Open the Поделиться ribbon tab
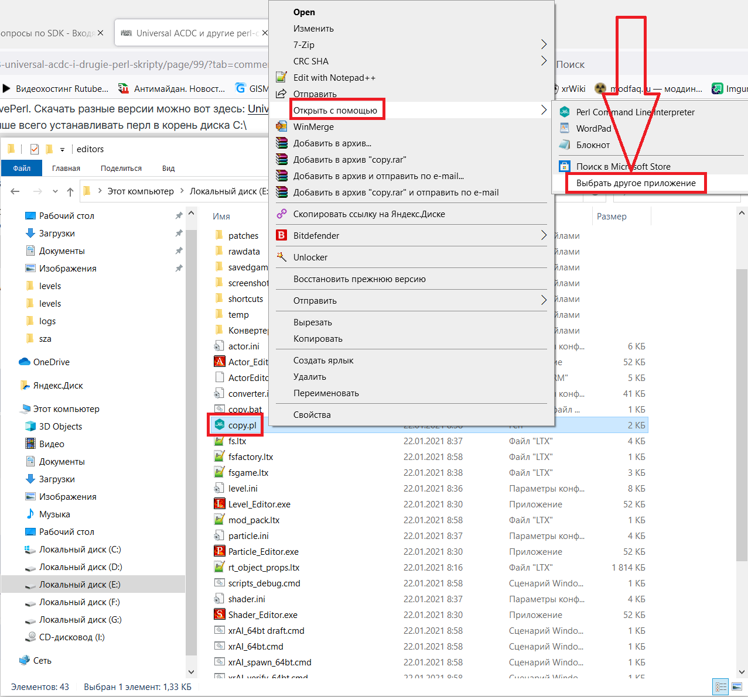The height and width of the screenshot is (697, 748). pos(121,168)
